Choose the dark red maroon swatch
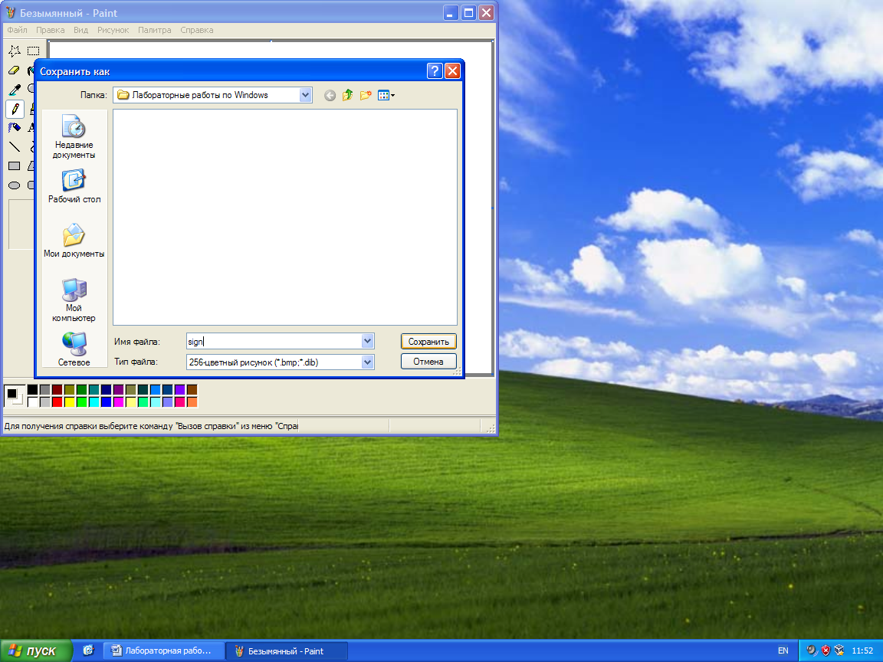883x662 pixels. tap(57, 389)
